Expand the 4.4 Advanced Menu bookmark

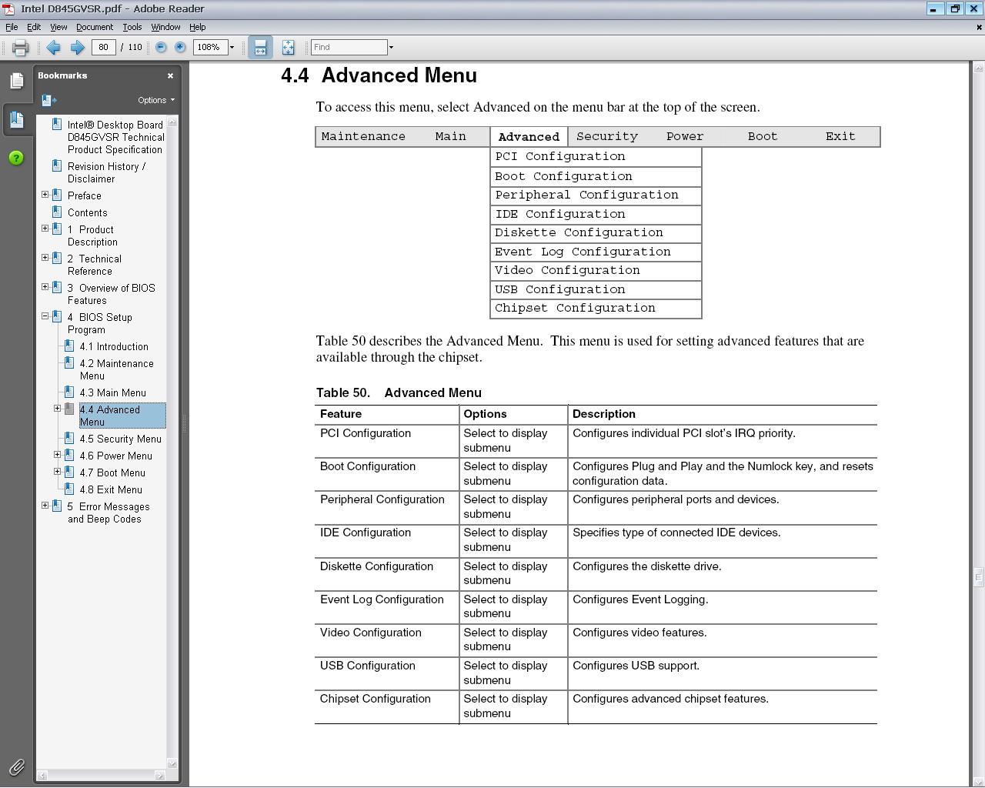57,409
